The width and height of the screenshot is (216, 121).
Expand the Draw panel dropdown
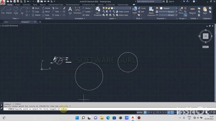click(16, 18)
